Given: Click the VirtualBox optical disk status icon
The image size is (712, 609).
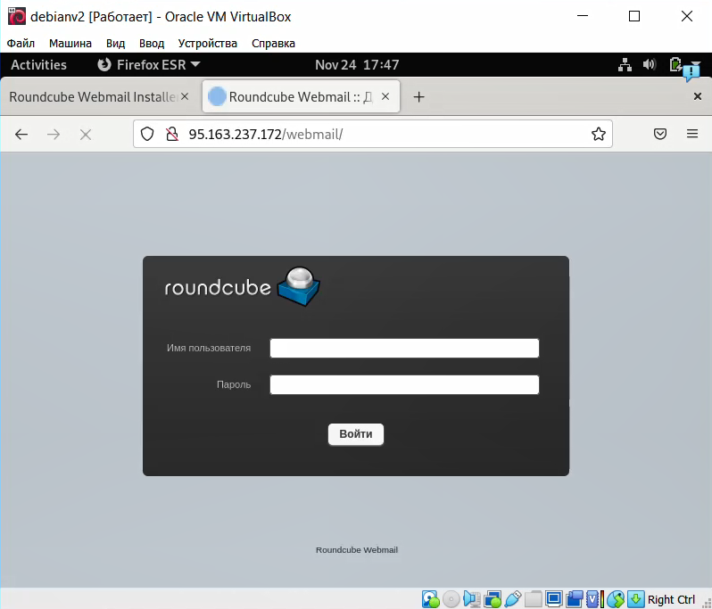Looking at the screenshot, I should [x=451, y=599].
